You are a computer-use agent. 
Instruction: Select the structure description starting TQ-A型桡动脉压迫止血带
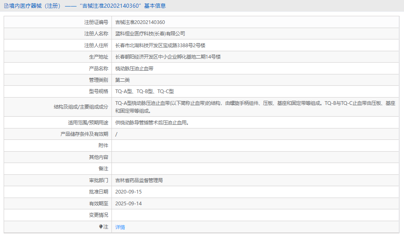[x=255, y=107]
